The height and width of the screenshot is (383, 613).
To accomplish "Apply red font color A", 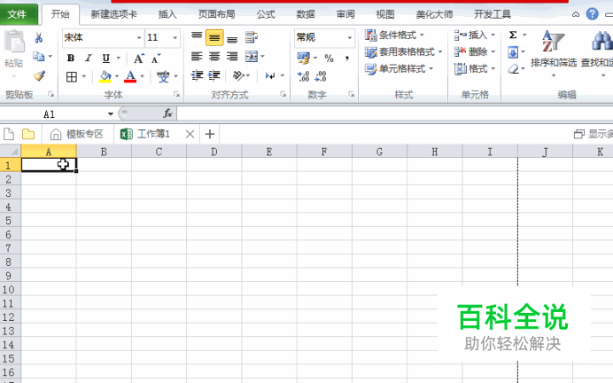I will click(x=130, y=76).
